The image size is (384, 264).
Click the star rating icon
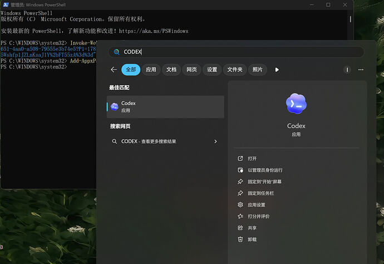[240, 216]
